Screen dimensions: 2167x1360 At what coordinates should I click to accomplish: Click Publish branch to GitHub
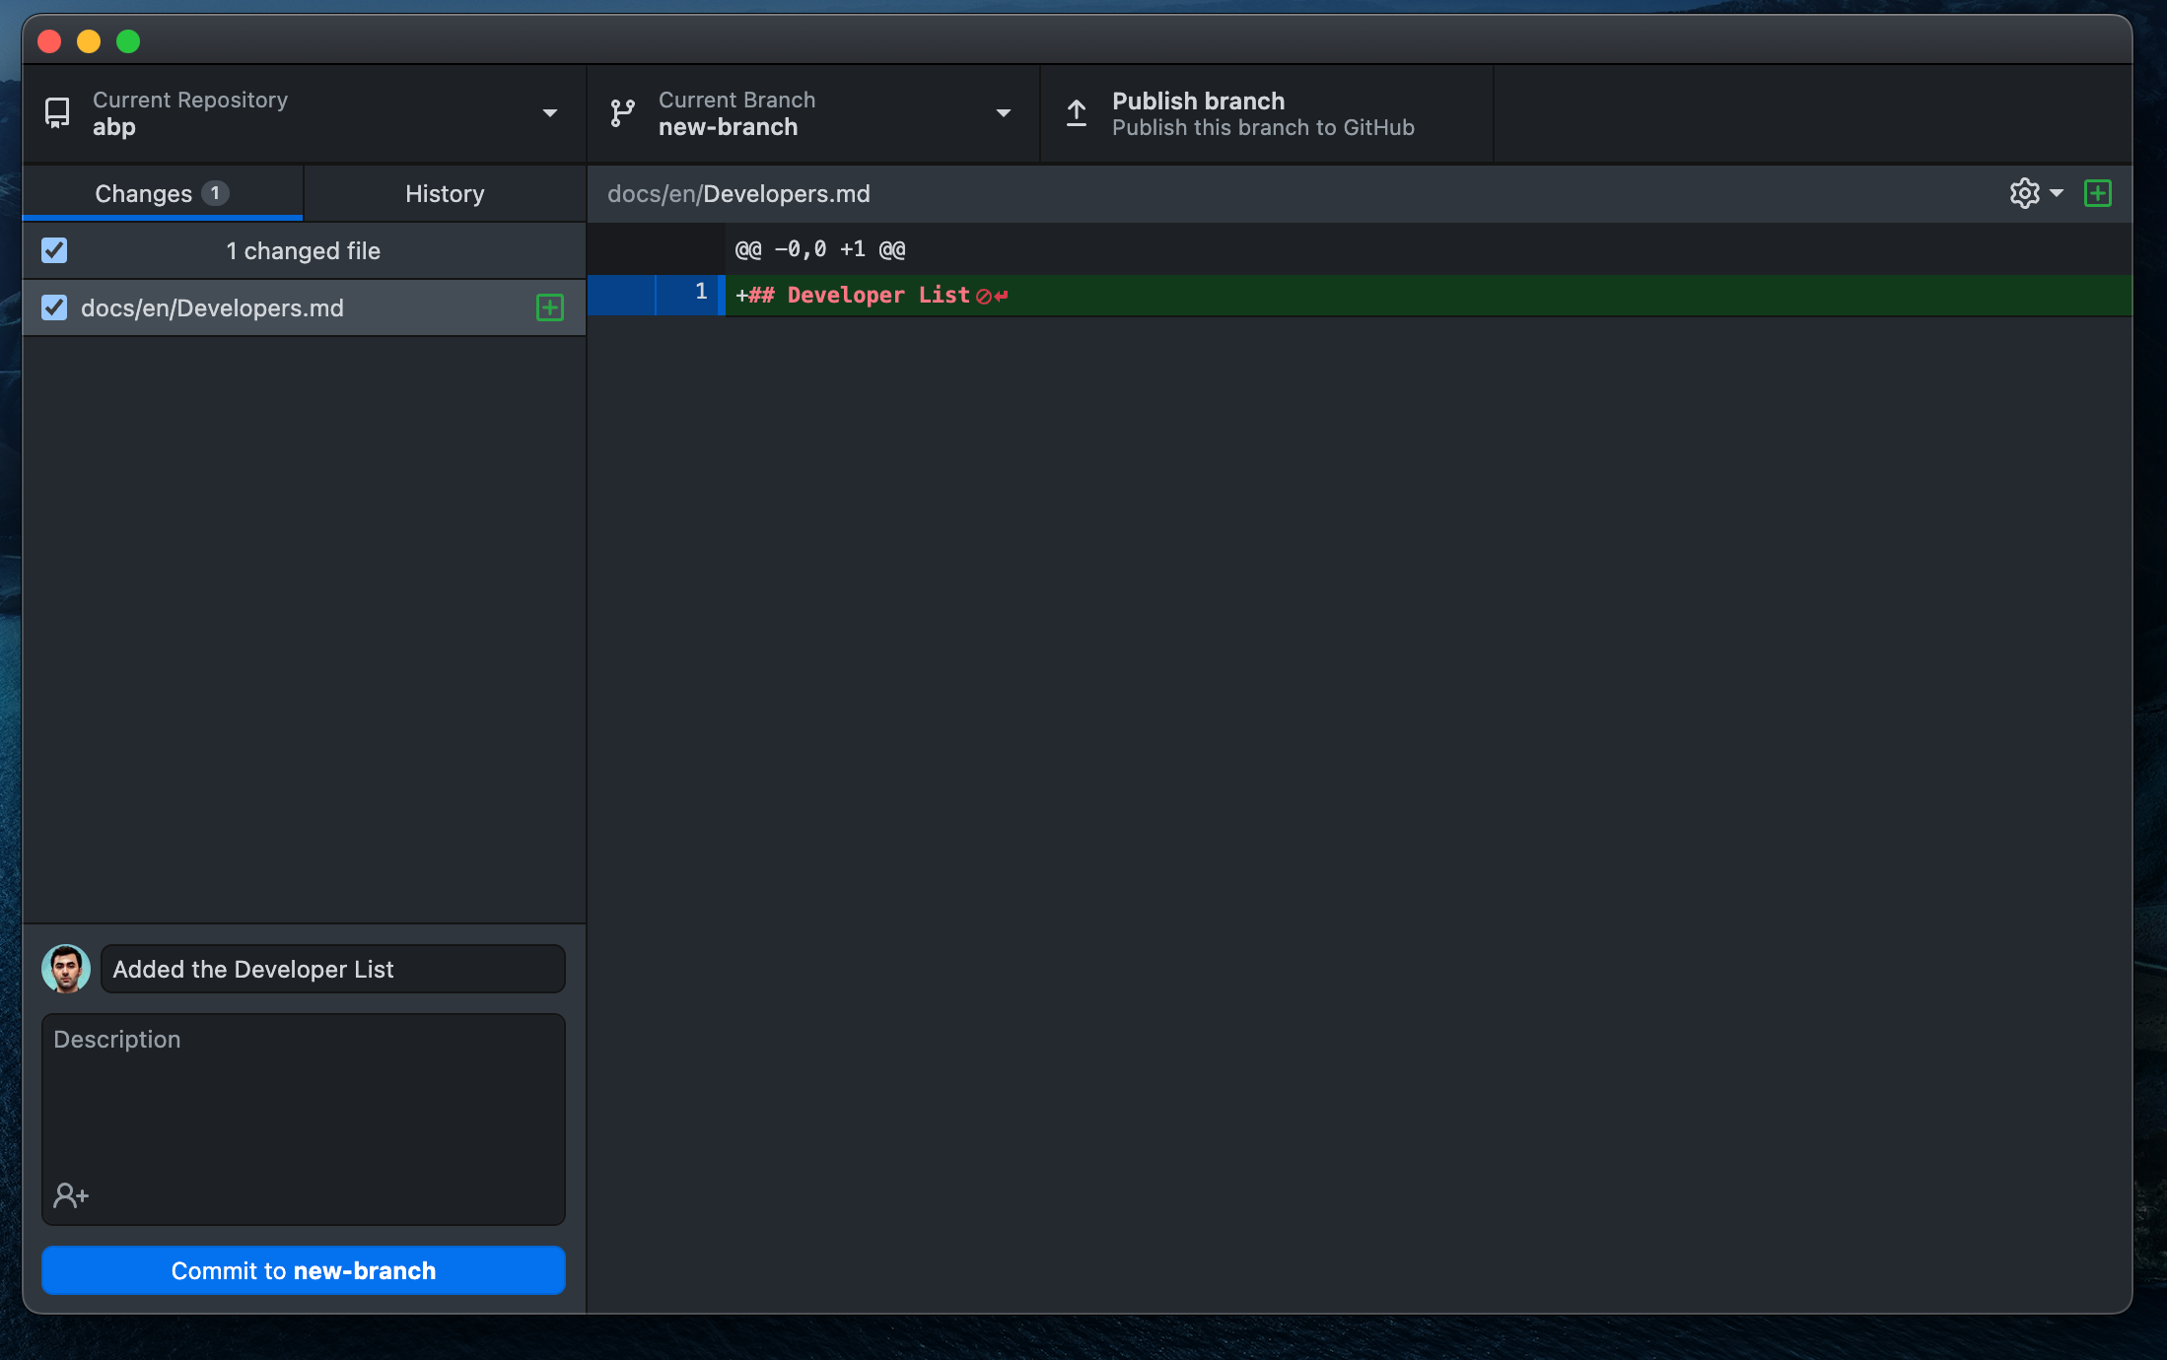1265,113
